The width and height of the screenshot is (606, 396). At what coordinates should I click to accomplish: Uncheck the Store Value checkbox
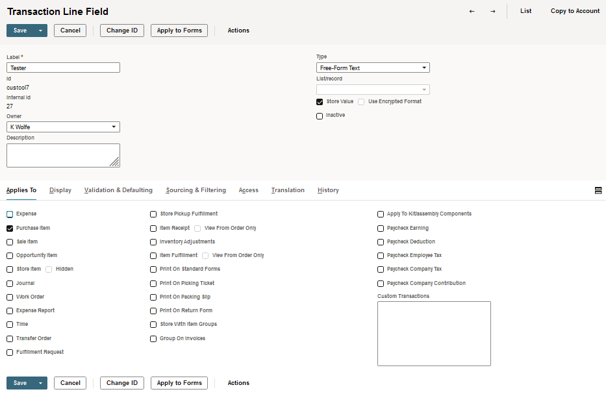click(320, 102)
